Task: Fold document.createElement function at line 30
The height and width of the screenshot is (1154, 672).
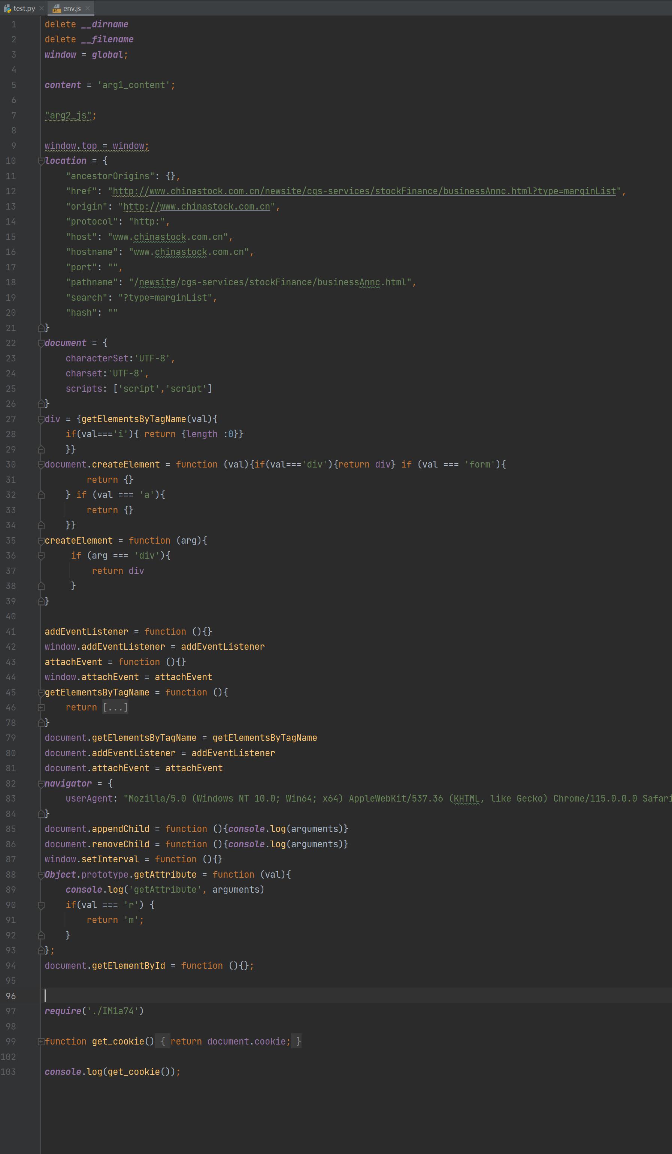Action: (x=41, y=465)
